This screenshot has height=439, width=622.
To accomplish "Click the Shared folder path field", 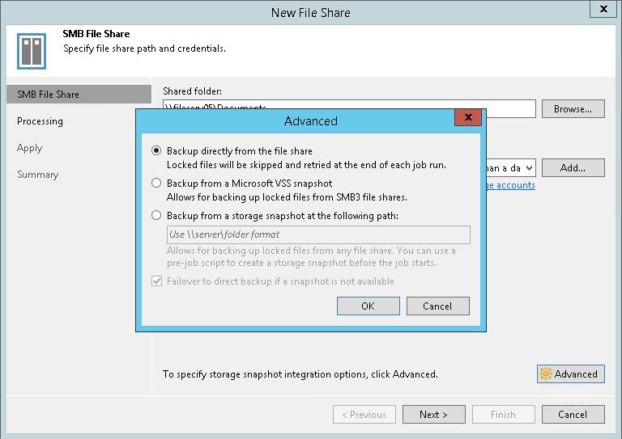I will pos(349,109).
